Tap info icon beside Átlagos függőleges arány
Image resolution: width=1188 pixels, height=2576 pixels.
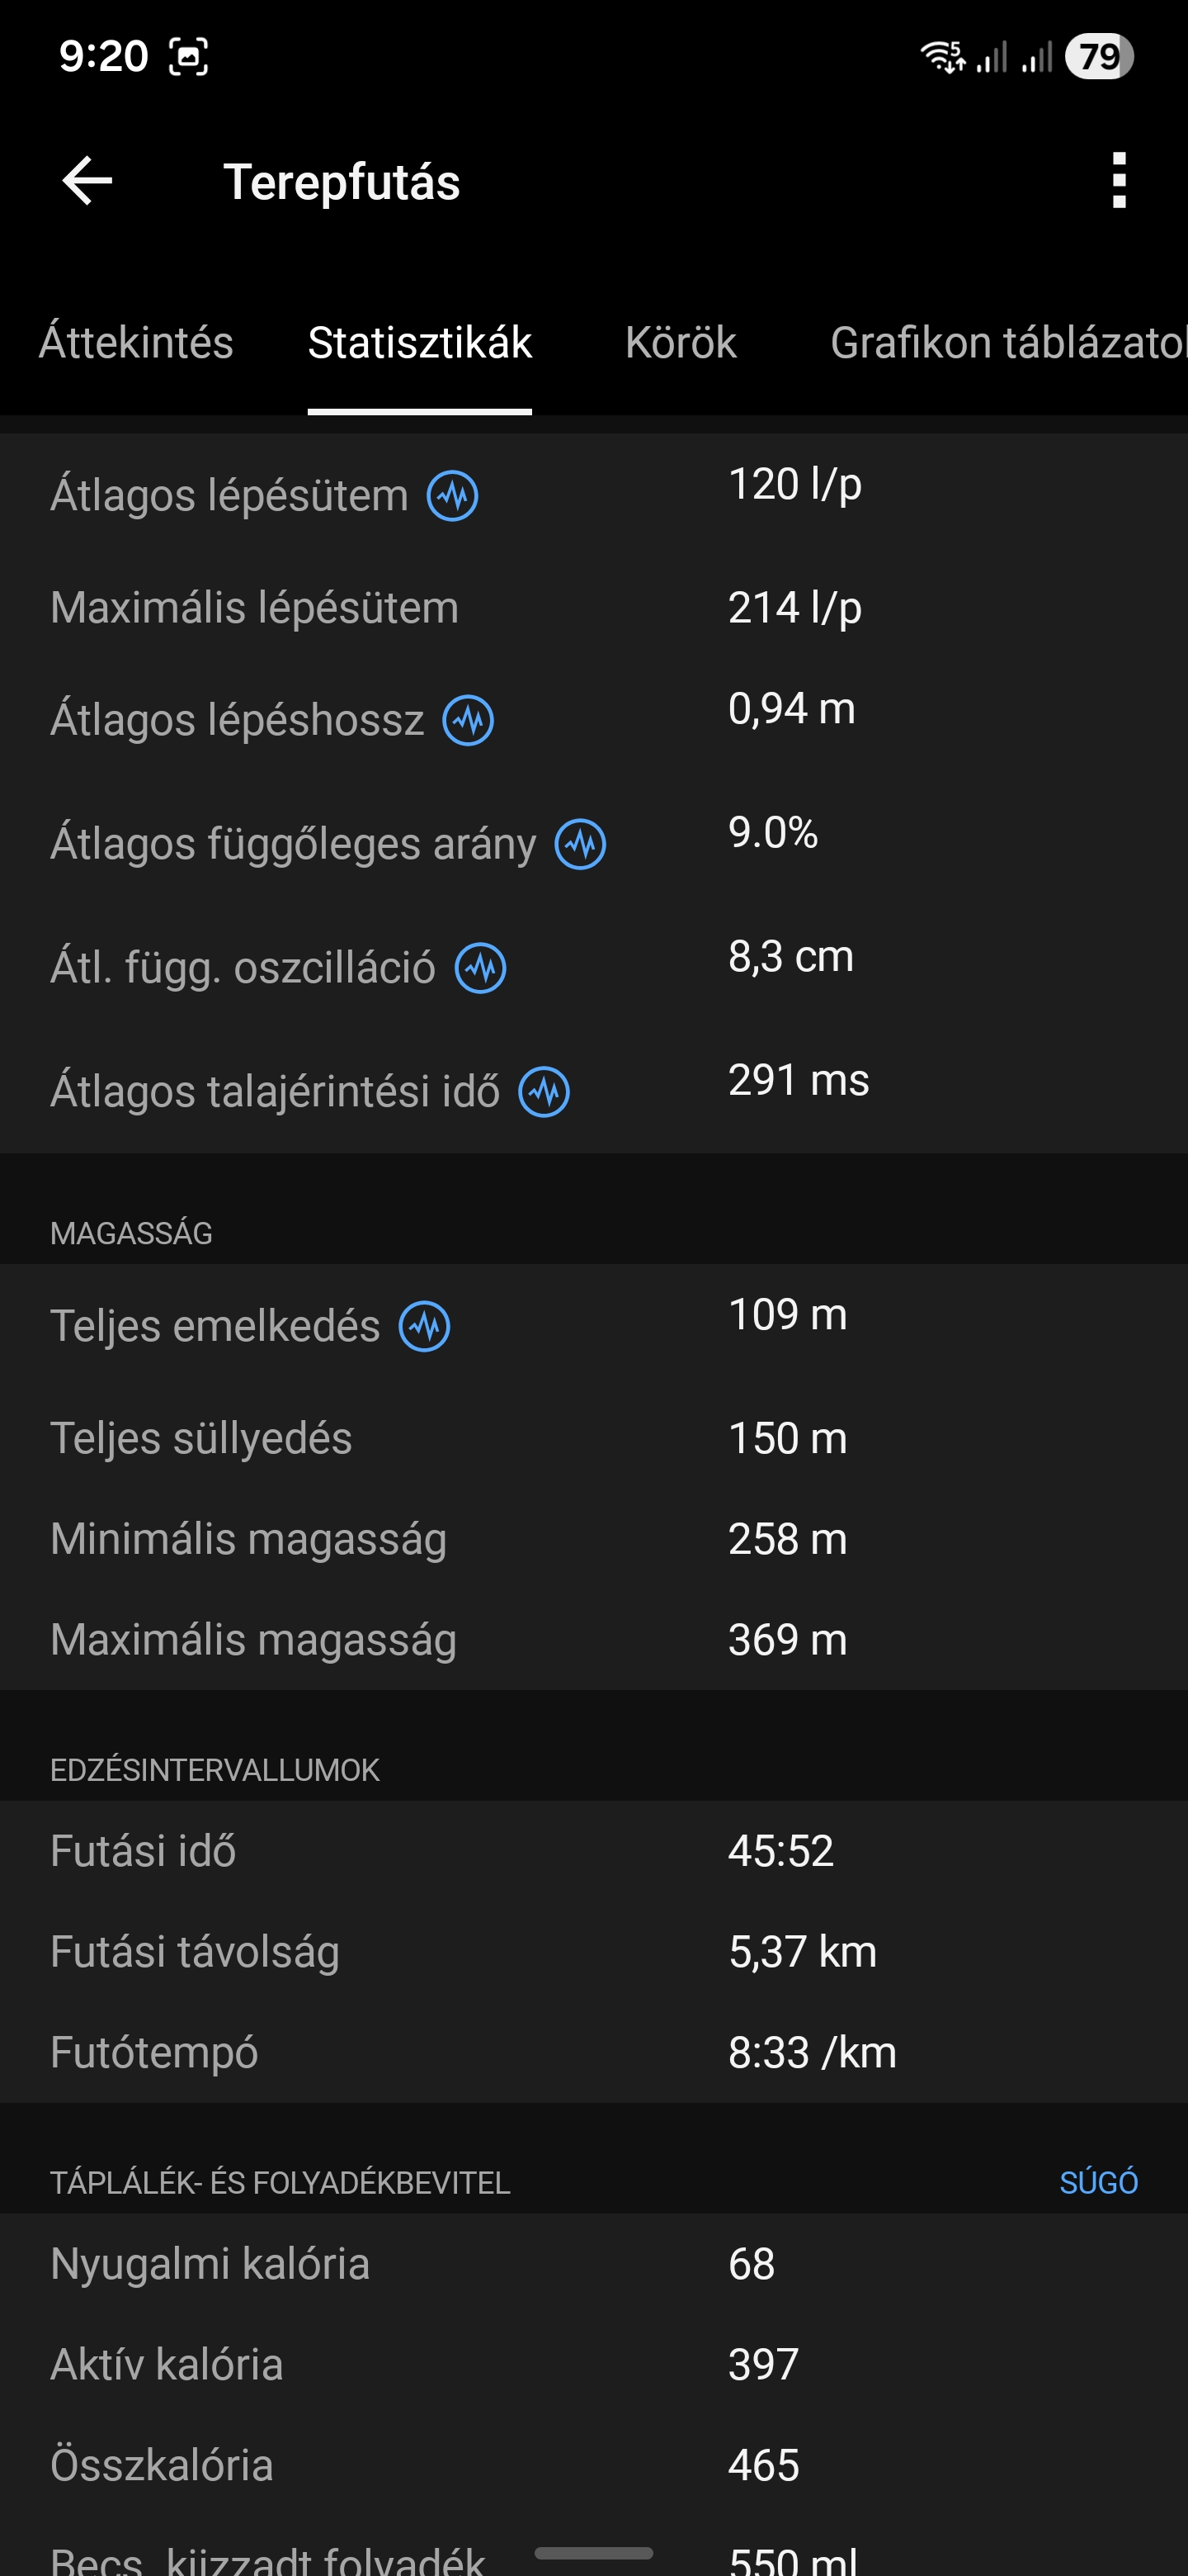click(x=581, y=844)
